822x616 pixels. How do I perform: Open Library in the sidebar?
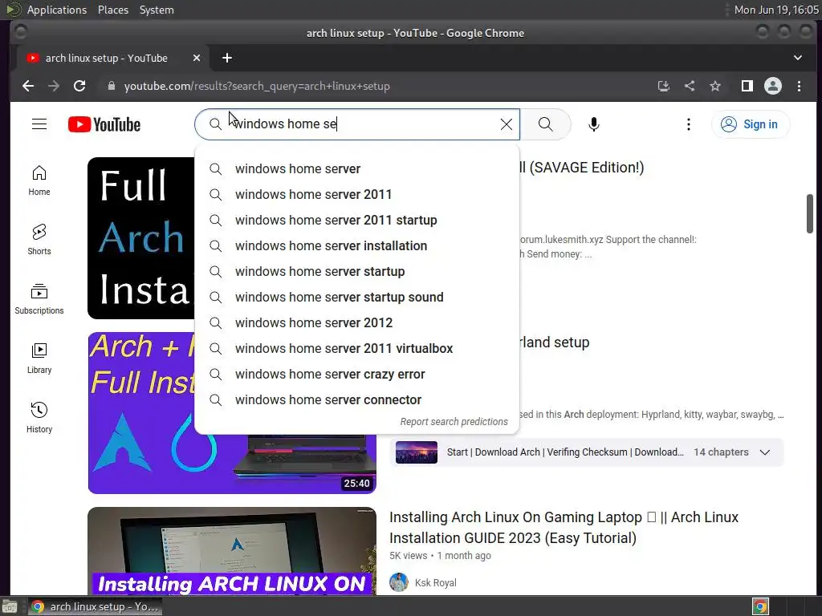pos(39,358)
